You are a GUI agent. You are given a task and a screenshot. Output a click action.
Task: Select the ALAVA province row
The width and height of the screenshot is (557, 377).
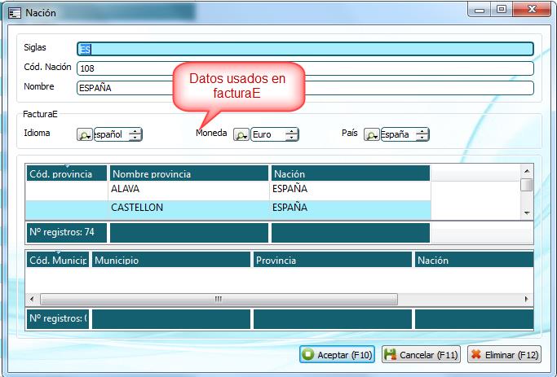[x=189, y=189]
